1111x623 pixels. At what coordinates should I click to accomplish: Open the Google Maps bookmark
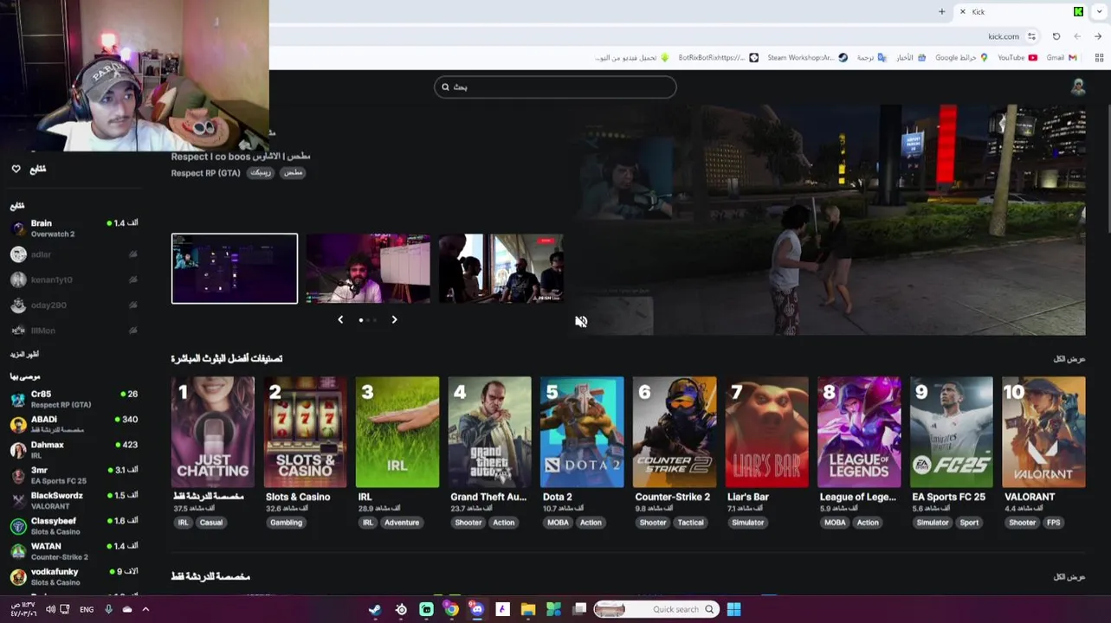point(961,57)
